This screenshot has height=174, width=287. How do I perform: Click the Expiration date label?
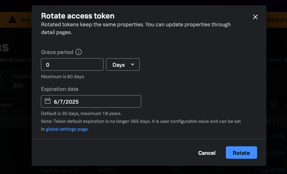point(60,89)
